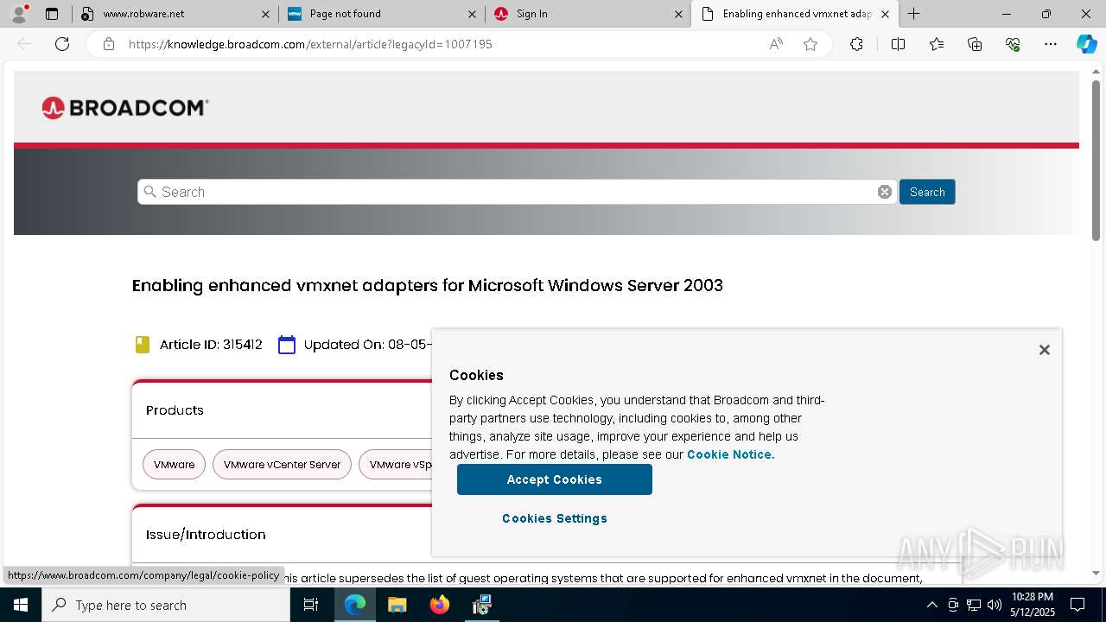Open network status tray icon
The width and height of the screenshot is (1106, 622).
tap(974, 605)
